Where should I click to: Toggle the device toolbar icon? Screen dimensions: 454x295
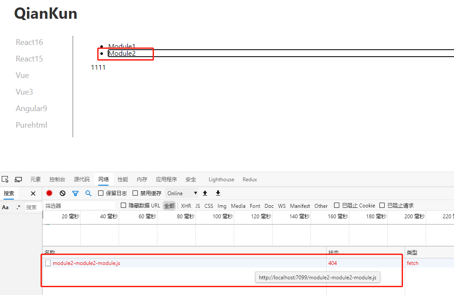(x=18, y=179)
